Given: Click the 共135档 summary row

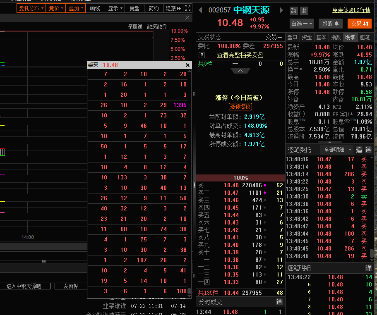Looking at the screenshot, I should point(241,293).
